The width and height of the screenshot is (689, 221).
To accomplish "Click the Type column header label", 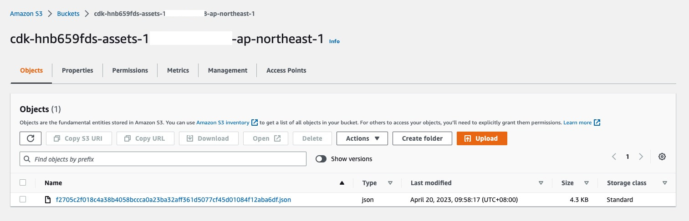I will (x=369, y=183).
